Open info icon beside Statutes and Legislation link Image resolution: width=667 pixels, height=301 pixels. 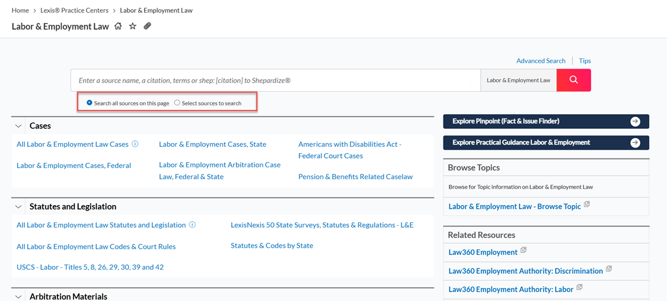(192, 225)
